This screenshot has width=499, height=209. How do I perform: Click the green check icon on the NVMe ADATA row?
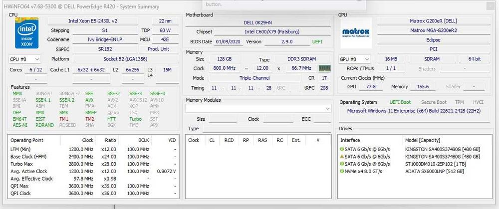point(342,171)
